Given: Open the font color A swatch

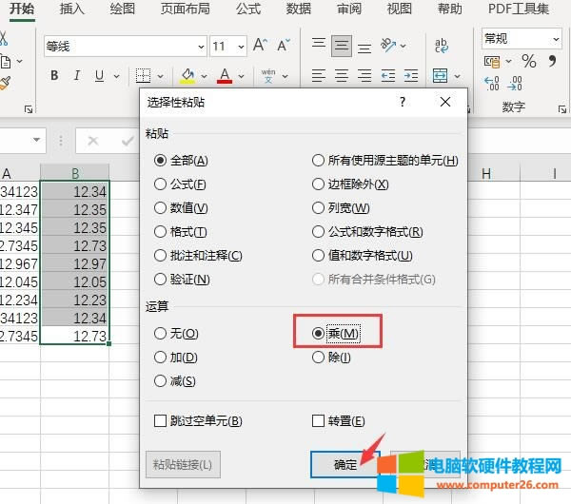Looking at the screenshot, I should pyautogui.click(x=225, y=76).
